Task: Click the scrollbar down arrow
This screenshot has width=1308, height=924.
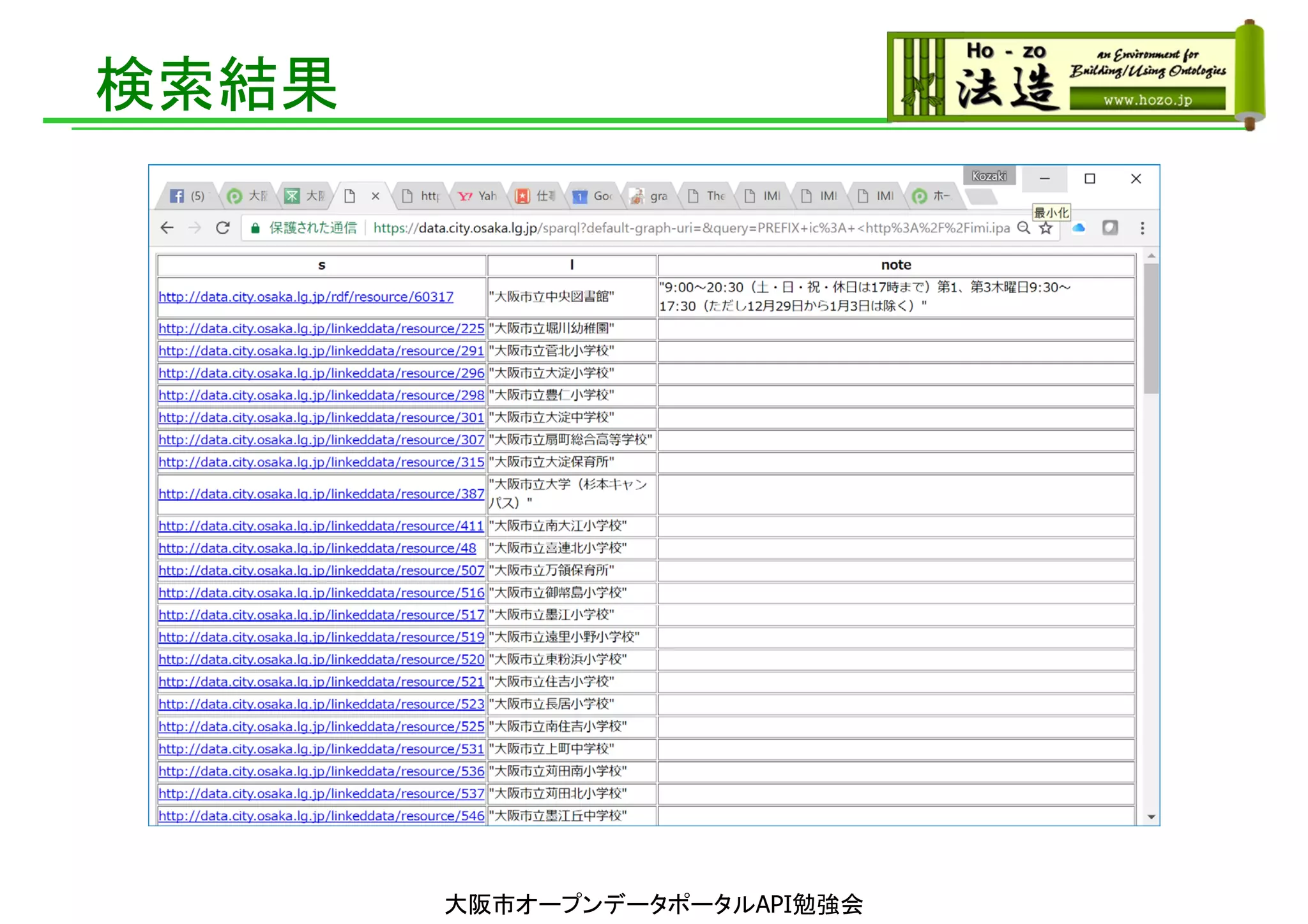Action: [x=1151, y=817]
